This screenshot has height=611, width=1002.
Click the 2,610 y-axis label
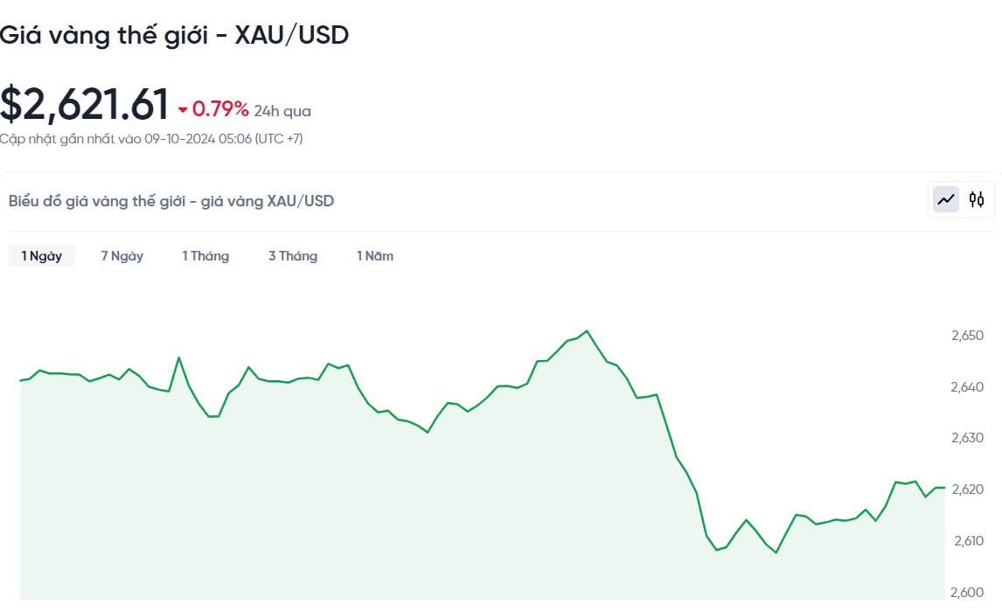[967, 541]
